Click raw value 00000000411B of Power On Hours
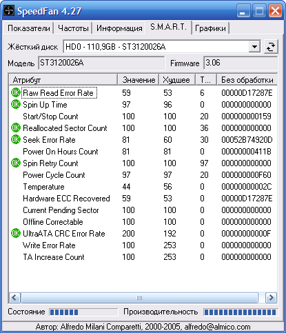 click(246, 152)
